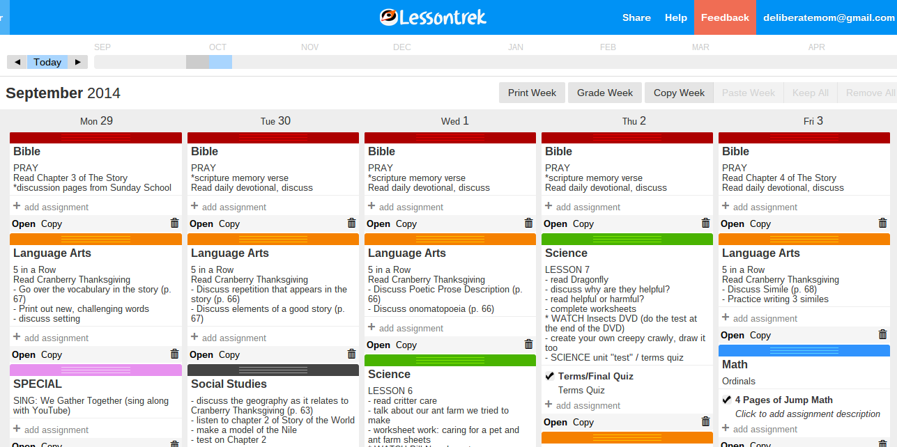This screenshot has width=897, height=447.
Task: Click orange bar of Tuesday Language Arts
Action: point(273,240)
